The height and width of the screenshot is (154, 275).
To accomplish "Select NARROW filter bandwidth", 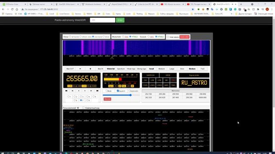I will (x=150, y=75).
